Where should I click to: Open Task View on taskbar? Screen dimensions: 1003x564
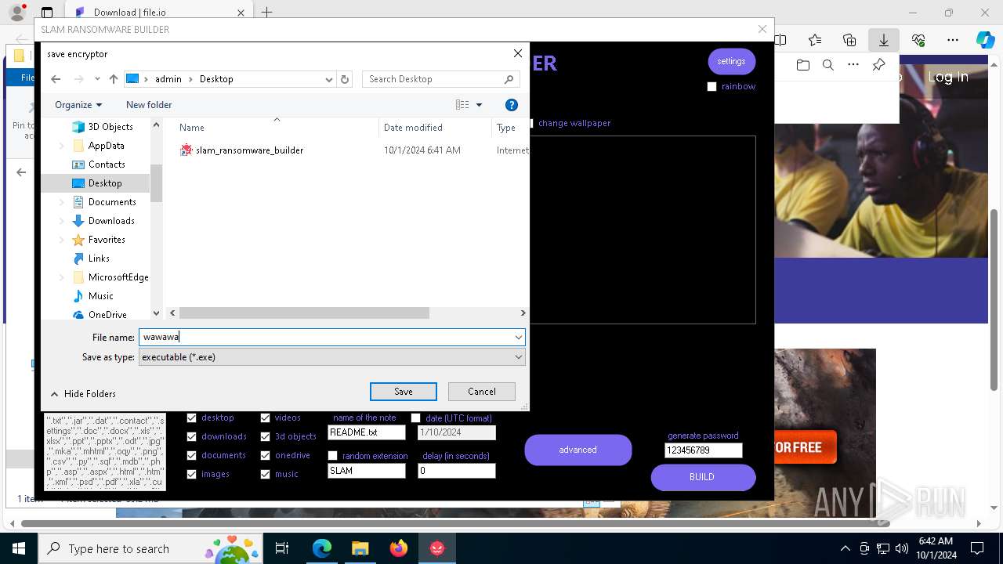tap(282, 548)
